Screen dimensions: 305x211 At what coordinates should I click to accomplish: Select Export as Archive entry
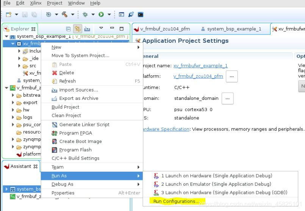(92, 98)
